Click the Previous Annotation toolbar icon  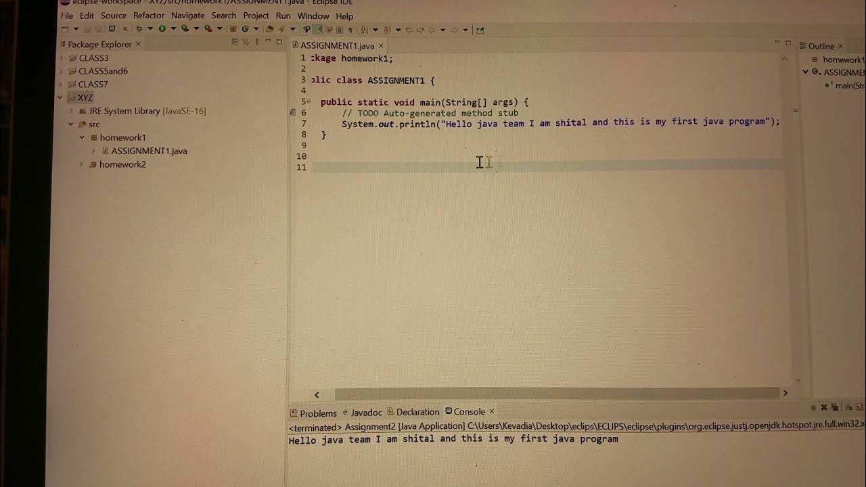(x=386, y=29)
